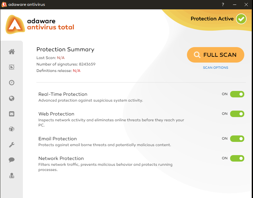Click the Definitions release N/A value

coord(76,71)
